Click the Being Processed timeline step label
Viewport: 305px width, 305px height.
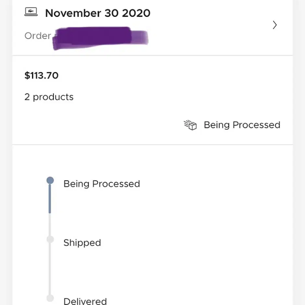tap(102, 184)
